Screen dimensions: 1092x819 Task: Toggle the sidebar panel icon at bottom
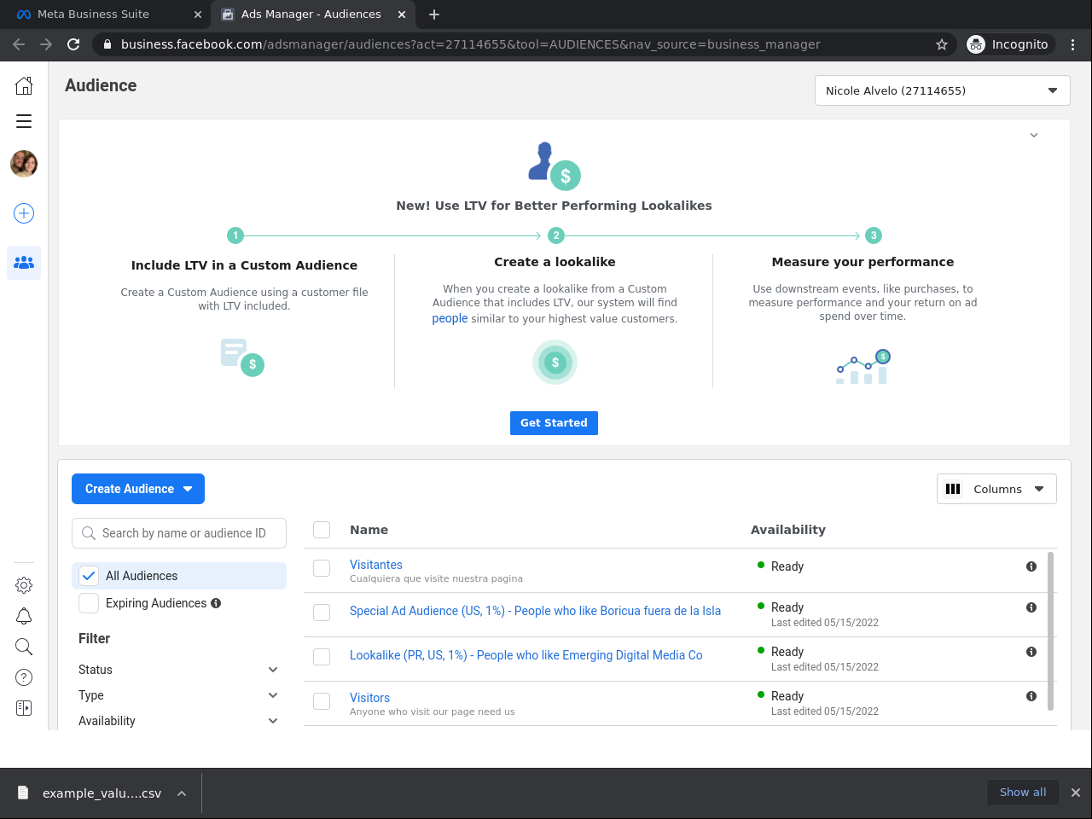point(24,708)
